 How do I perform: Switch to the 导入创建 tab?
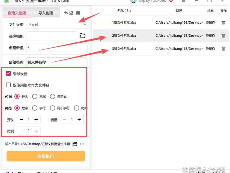tap(46, 13)
